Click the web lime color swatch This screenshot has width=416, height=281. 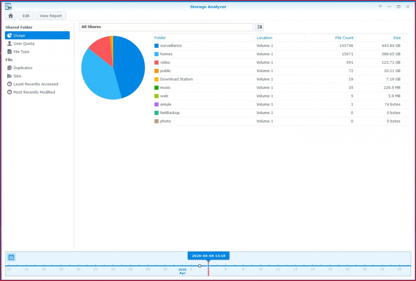(x=156, y=96)
